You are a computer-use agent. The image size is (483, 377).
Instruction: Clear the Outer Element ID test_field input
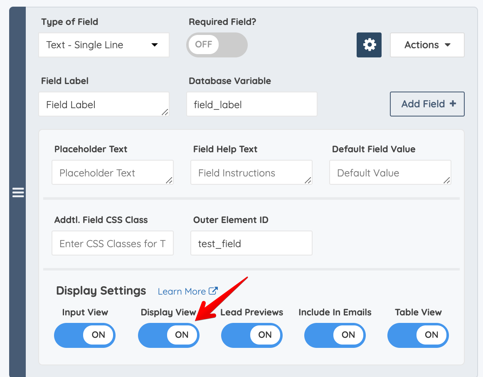click(x=251, y=243)
